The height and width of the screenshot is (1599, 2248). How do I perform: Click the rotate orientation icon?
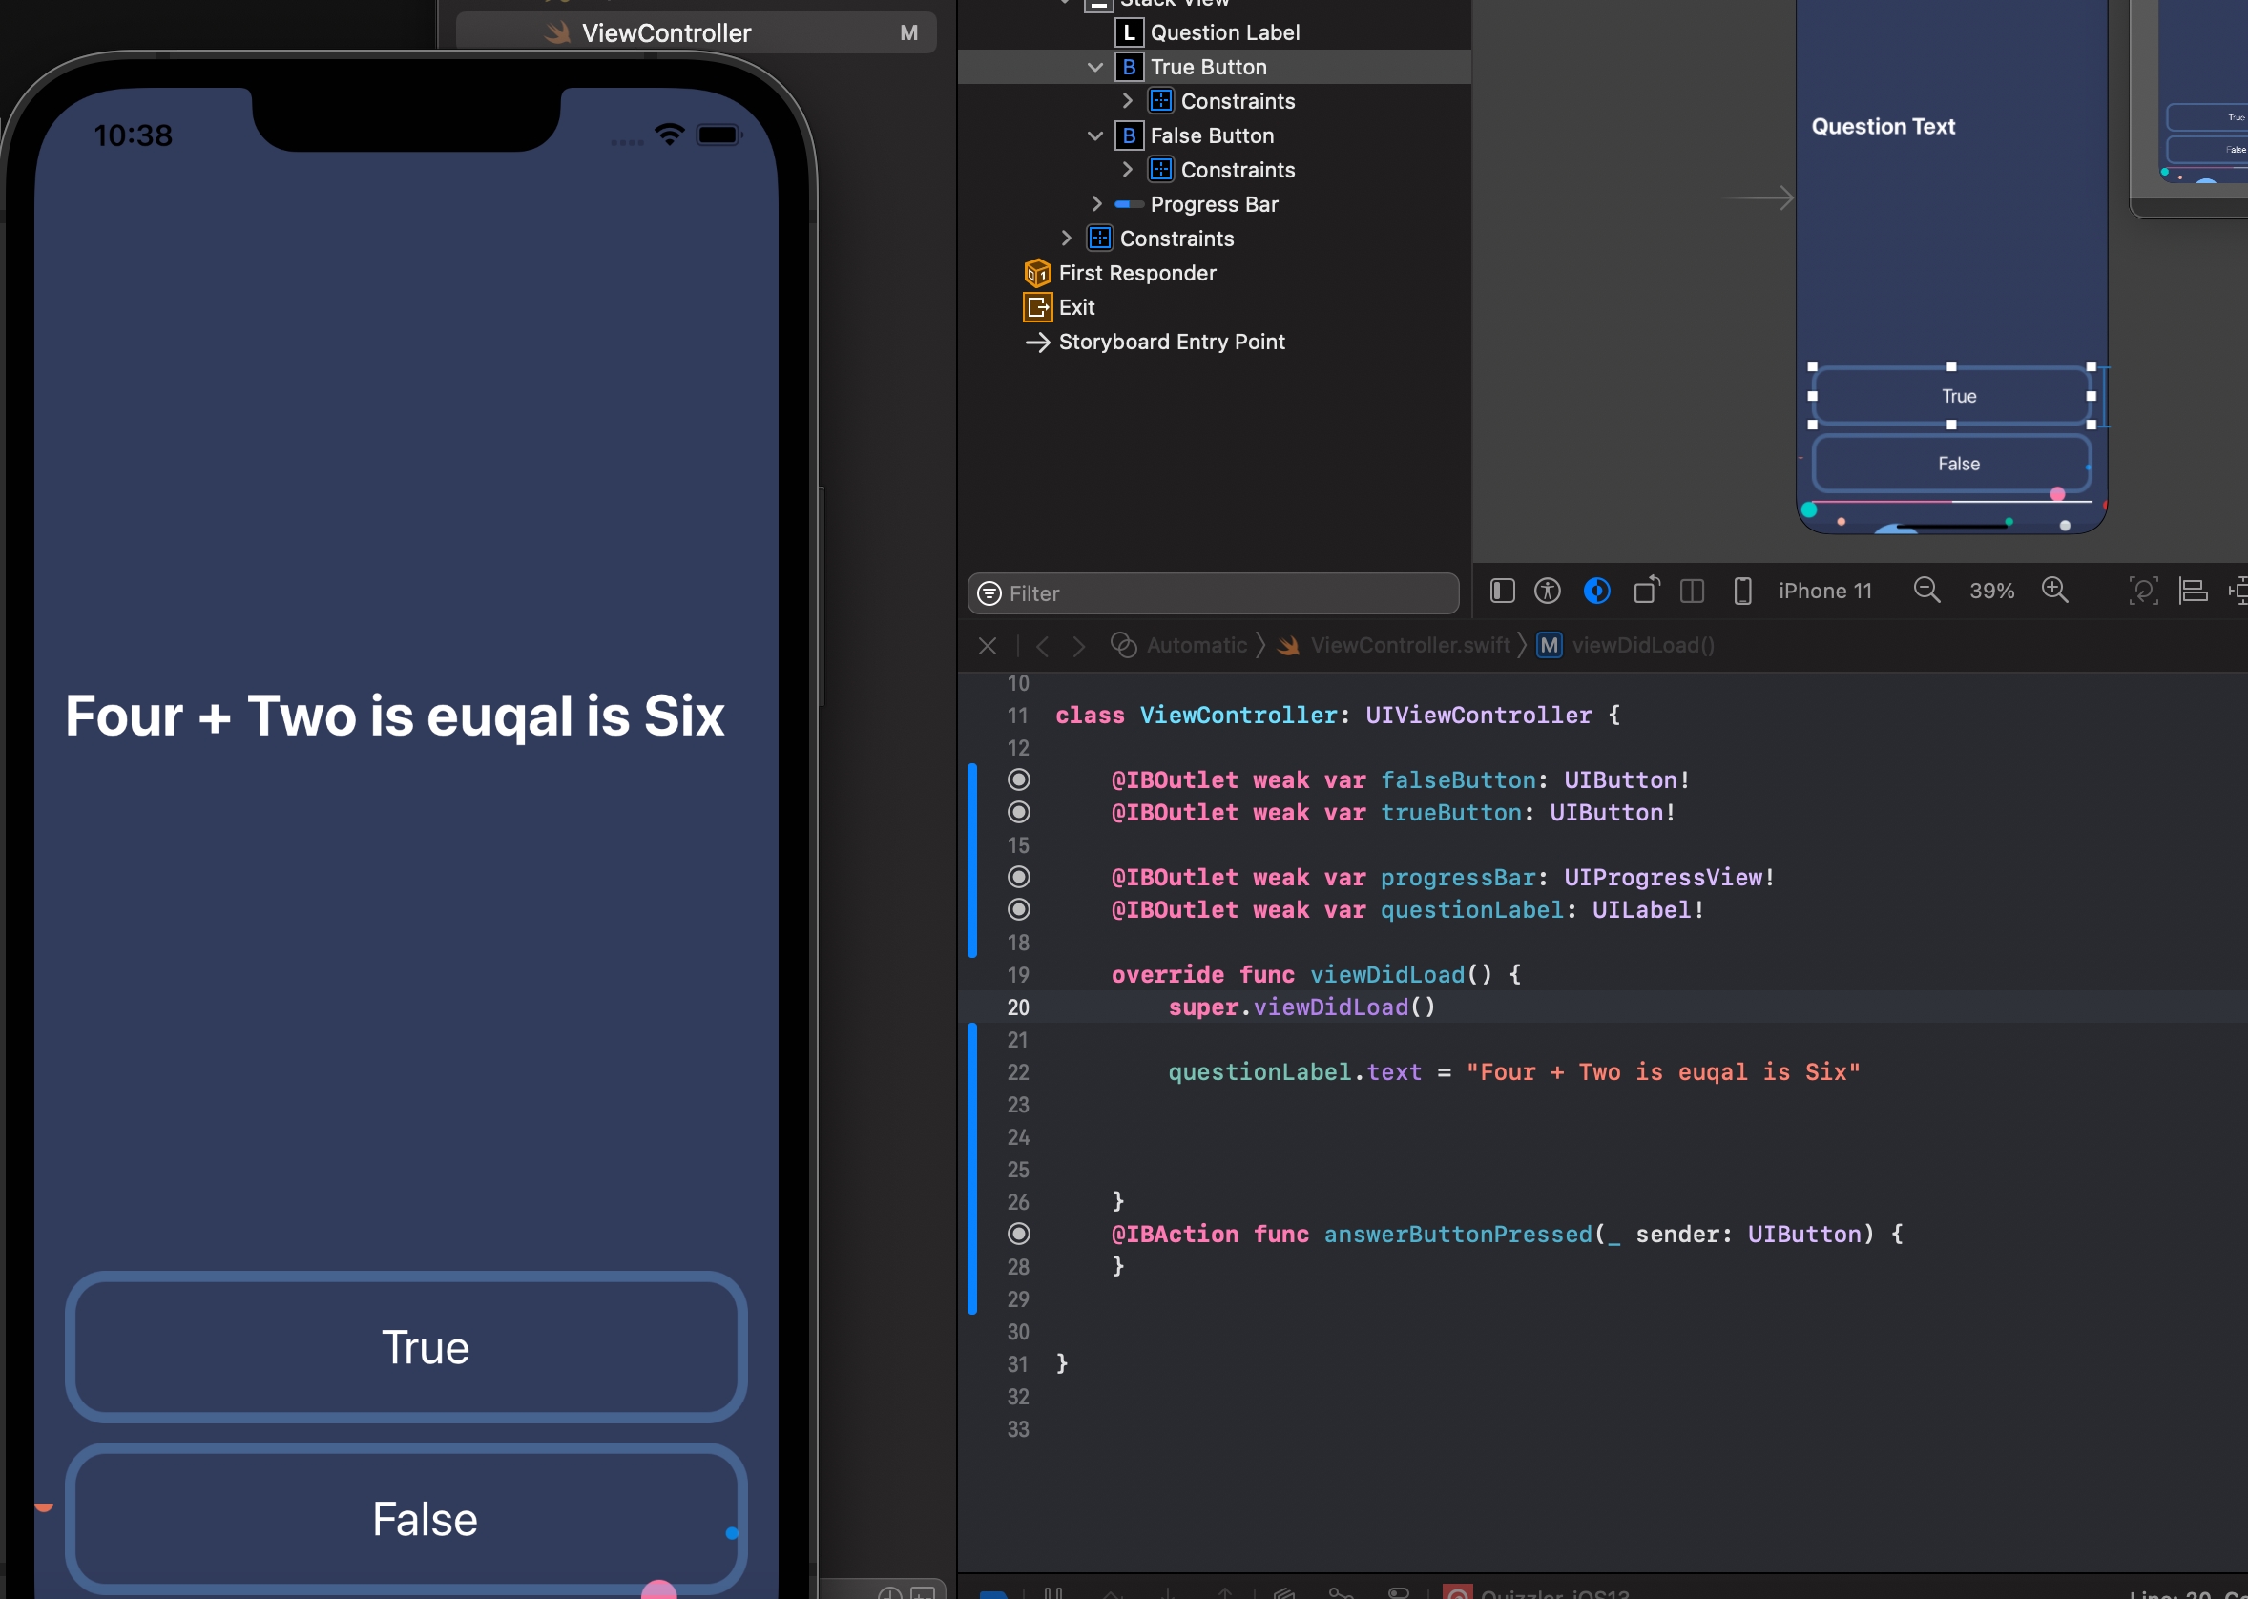pyautogui.click(x=1646, y=591)
